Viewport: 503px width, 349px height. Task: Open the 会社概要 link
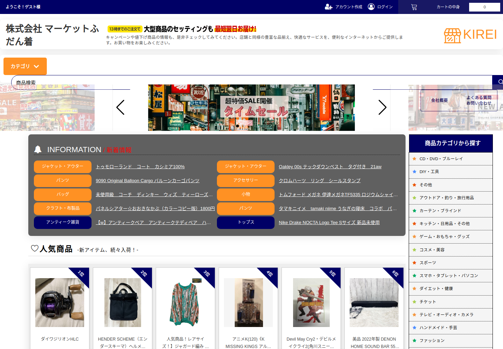(439, 101)
